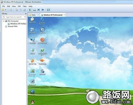Toggle the thumbnail bar toolbar icon
The height and width of the screenshot is (105, 133).
[x=34, y=10]
